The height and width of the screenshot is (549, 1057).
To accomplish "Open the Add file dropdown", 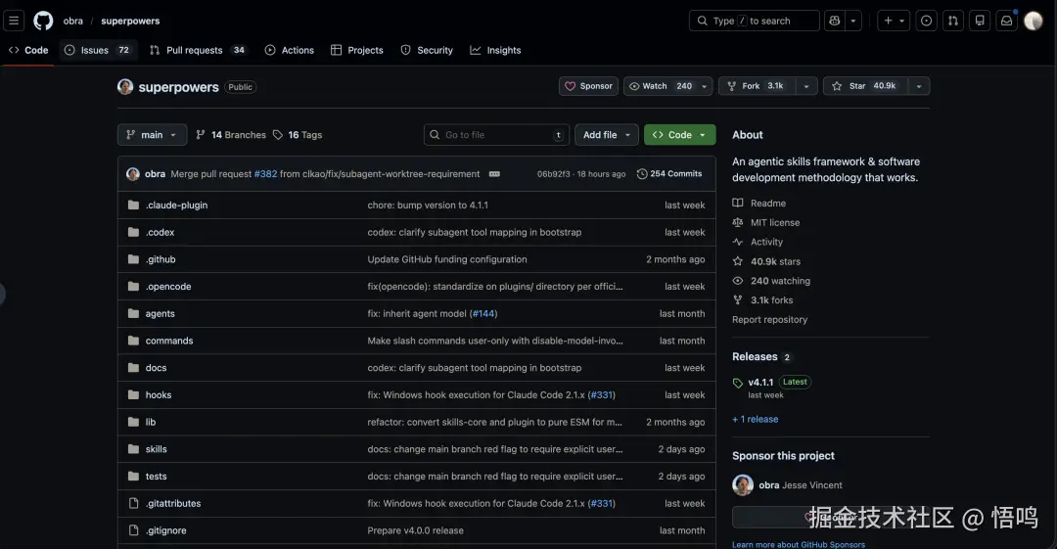I will [x=607, y=135].
